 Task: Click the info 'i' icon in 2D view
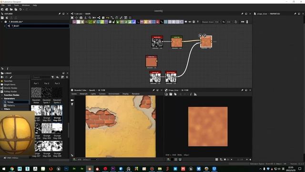[191, 94]
